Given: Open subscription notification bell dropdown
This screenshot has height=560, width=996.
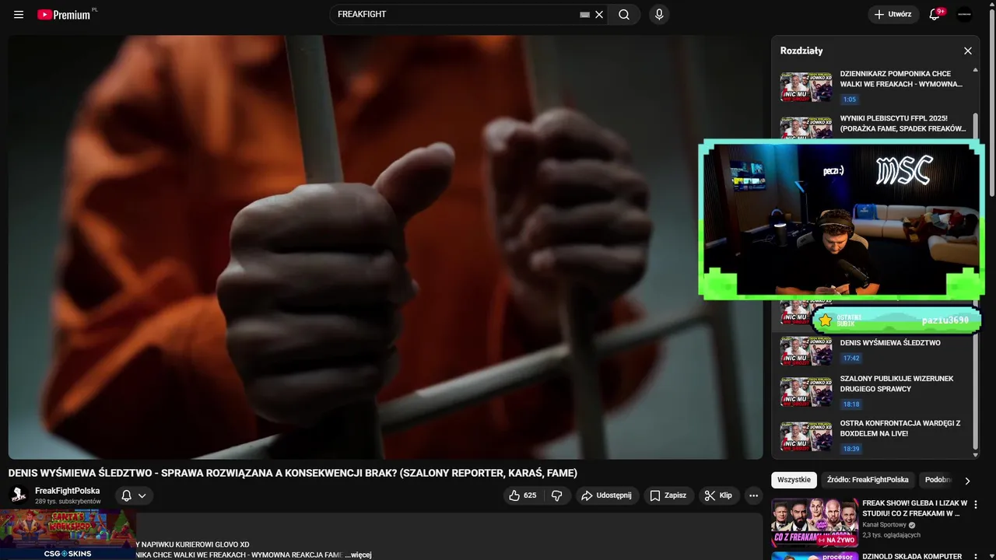Looking at the screenshot, I should pyautogui.click(x=134, y=495).
